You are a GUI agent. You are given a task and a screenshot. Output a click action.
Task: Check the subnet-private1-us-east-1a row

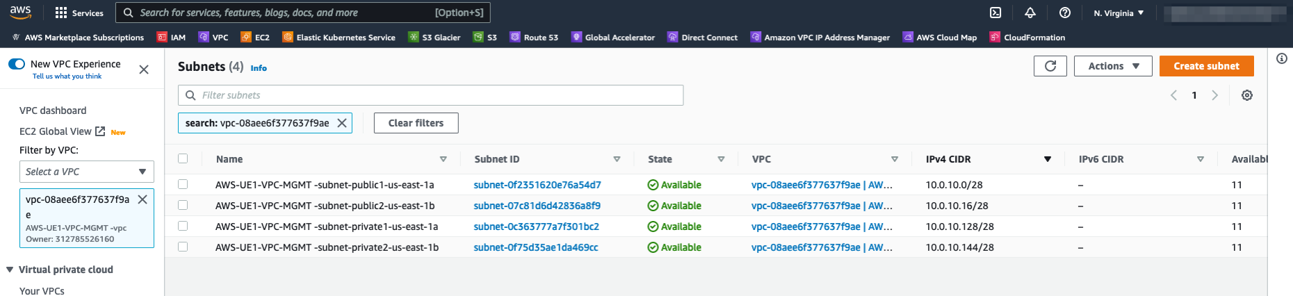(183, 226)
